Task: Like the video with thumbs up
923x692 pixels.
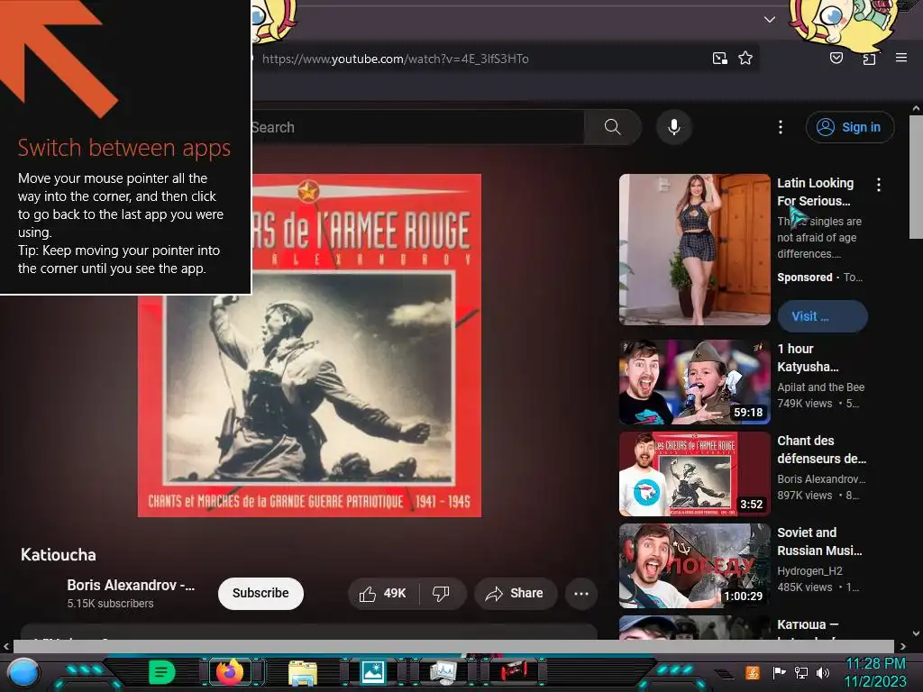Action: coord(383,593)
